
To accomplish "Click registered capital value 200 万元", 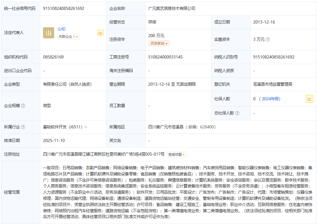I will [x=156, y=36].
